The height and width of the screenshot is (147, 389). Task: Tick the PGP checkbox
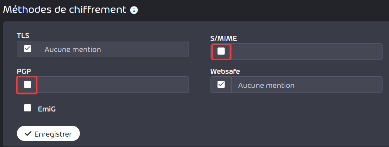(x=27, y=85)
